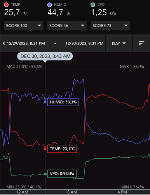Click start date 12/29/2023, 8:31 PM
Screen dimensions: 150x195
point(26,43)
